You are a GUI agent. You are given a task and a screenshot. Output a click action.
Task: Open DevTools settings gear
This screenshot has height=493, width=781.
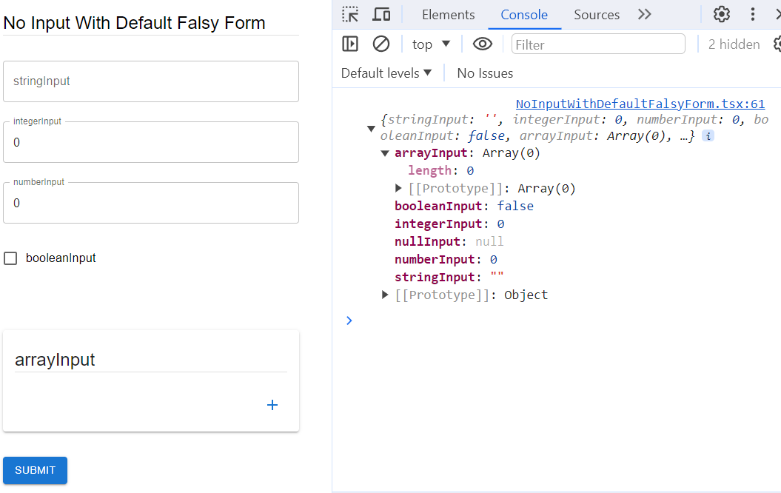tap(721, 14)
